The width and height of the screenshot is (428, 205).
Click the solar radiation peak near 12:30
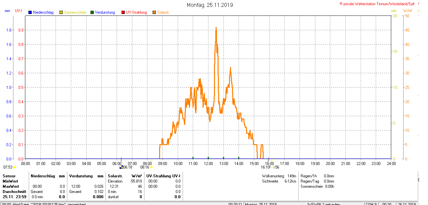click(x=216, y=28)
